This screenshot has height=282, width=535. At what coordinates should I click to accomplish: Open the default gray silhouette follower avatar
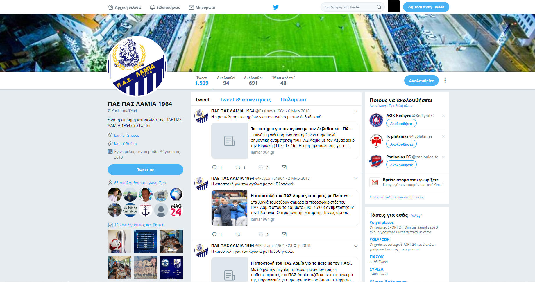pyautogui.click(x=161, y=210)
